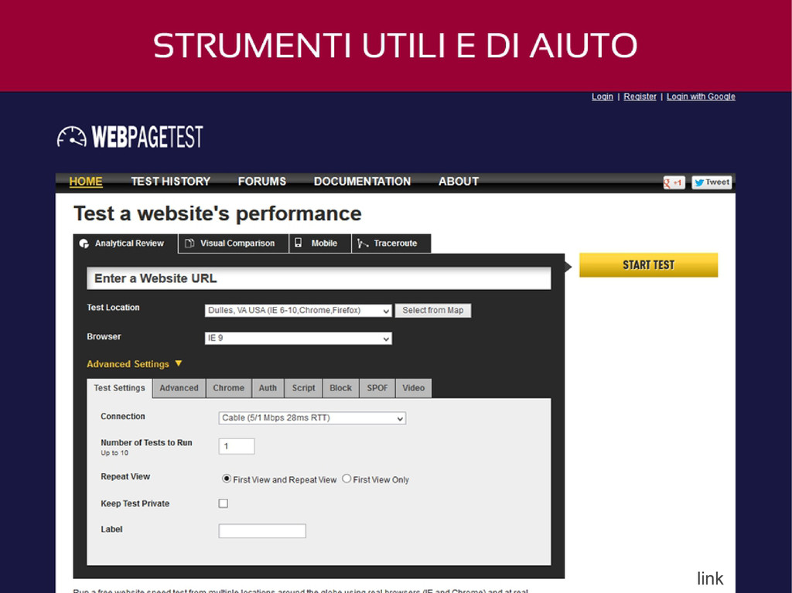Click the Google +1 icon button
Image resolution: width=792 pixels, height=593 pixels.
674,182
